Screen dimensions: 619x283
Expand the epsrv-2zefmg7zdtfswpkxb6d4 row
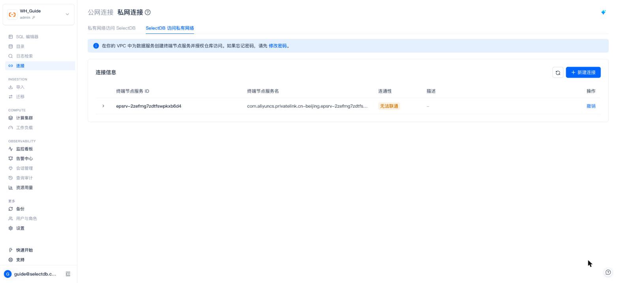tap(103, 106)
